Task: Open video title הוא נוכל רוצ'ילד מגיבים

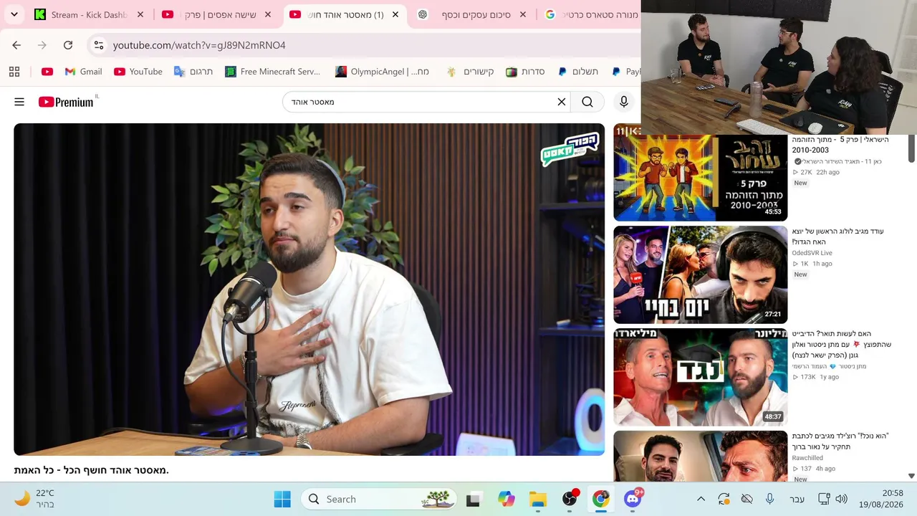Action: coord(840,441)
